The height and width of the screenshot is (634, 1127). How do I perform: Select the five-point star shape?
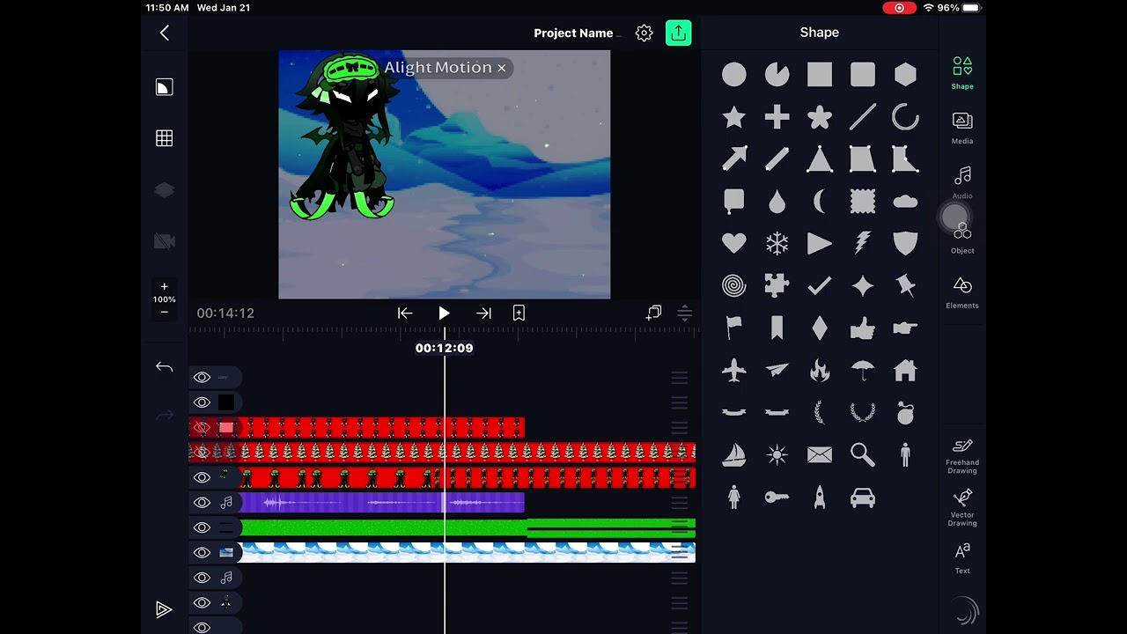pos(733,117)
